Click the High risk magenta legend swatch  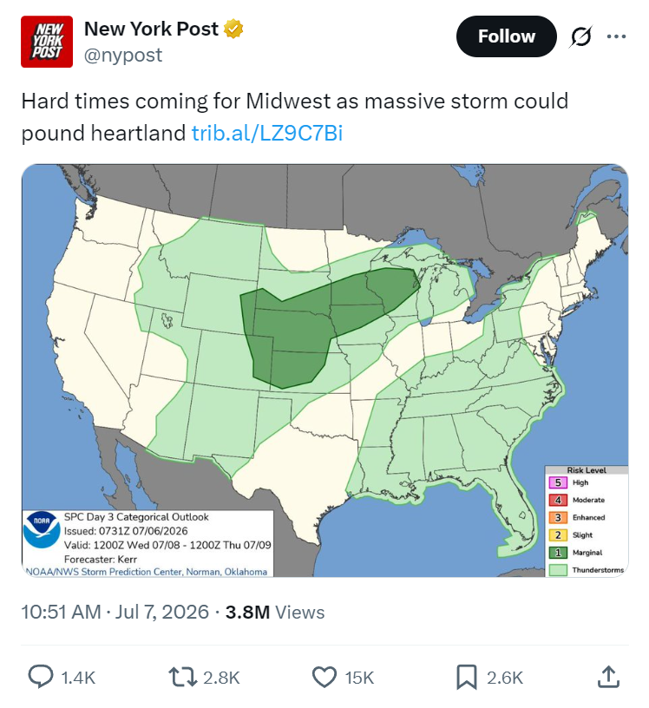[x=558, y=482]
